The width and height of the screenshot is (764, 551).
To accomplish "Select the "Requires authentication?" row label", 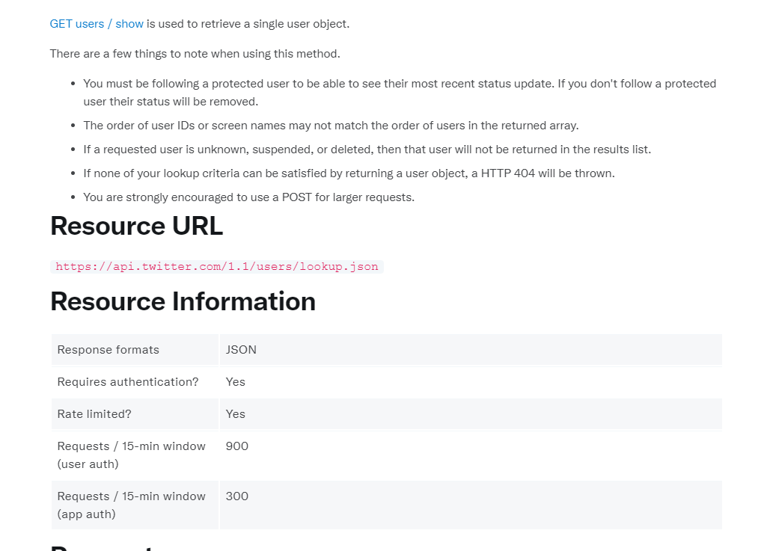I will [x=128, y=382].
